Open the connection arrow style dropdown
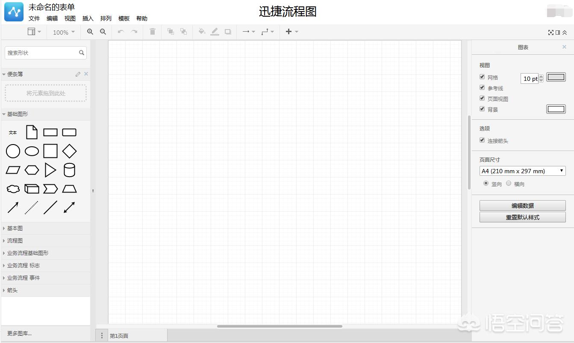574x343 pixels. (x=249, y=32)
